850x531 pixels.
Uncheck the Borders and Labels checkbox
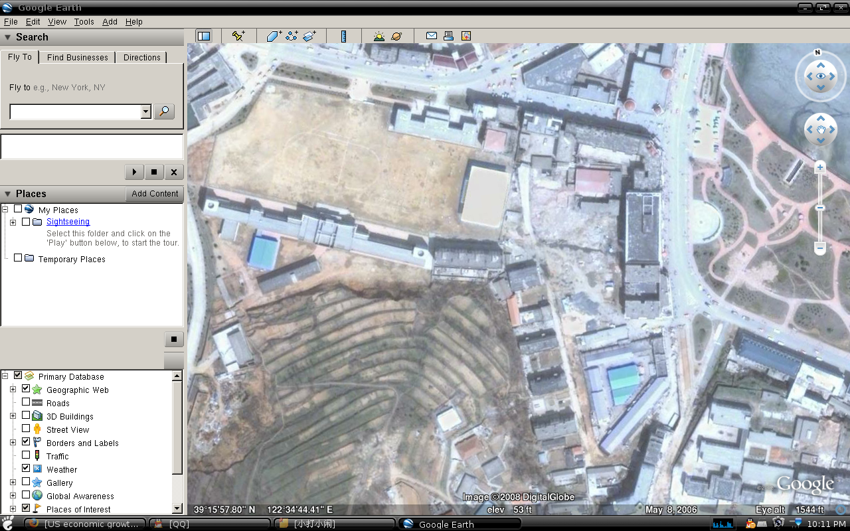26,442
